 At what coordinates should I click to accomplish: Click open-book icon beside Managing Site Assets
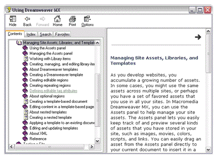19,43
